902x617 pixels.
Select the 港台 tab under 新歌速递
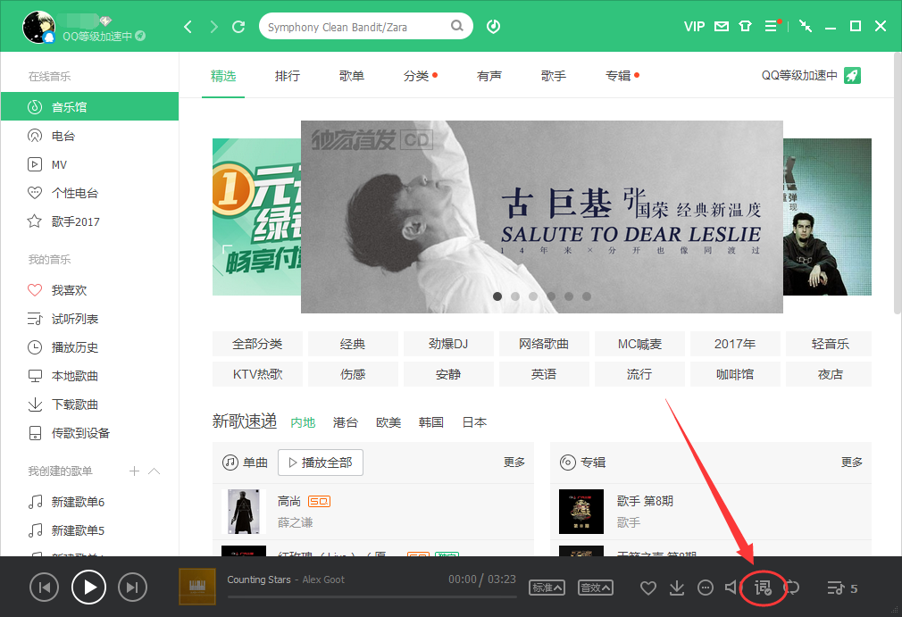[345, 422]
